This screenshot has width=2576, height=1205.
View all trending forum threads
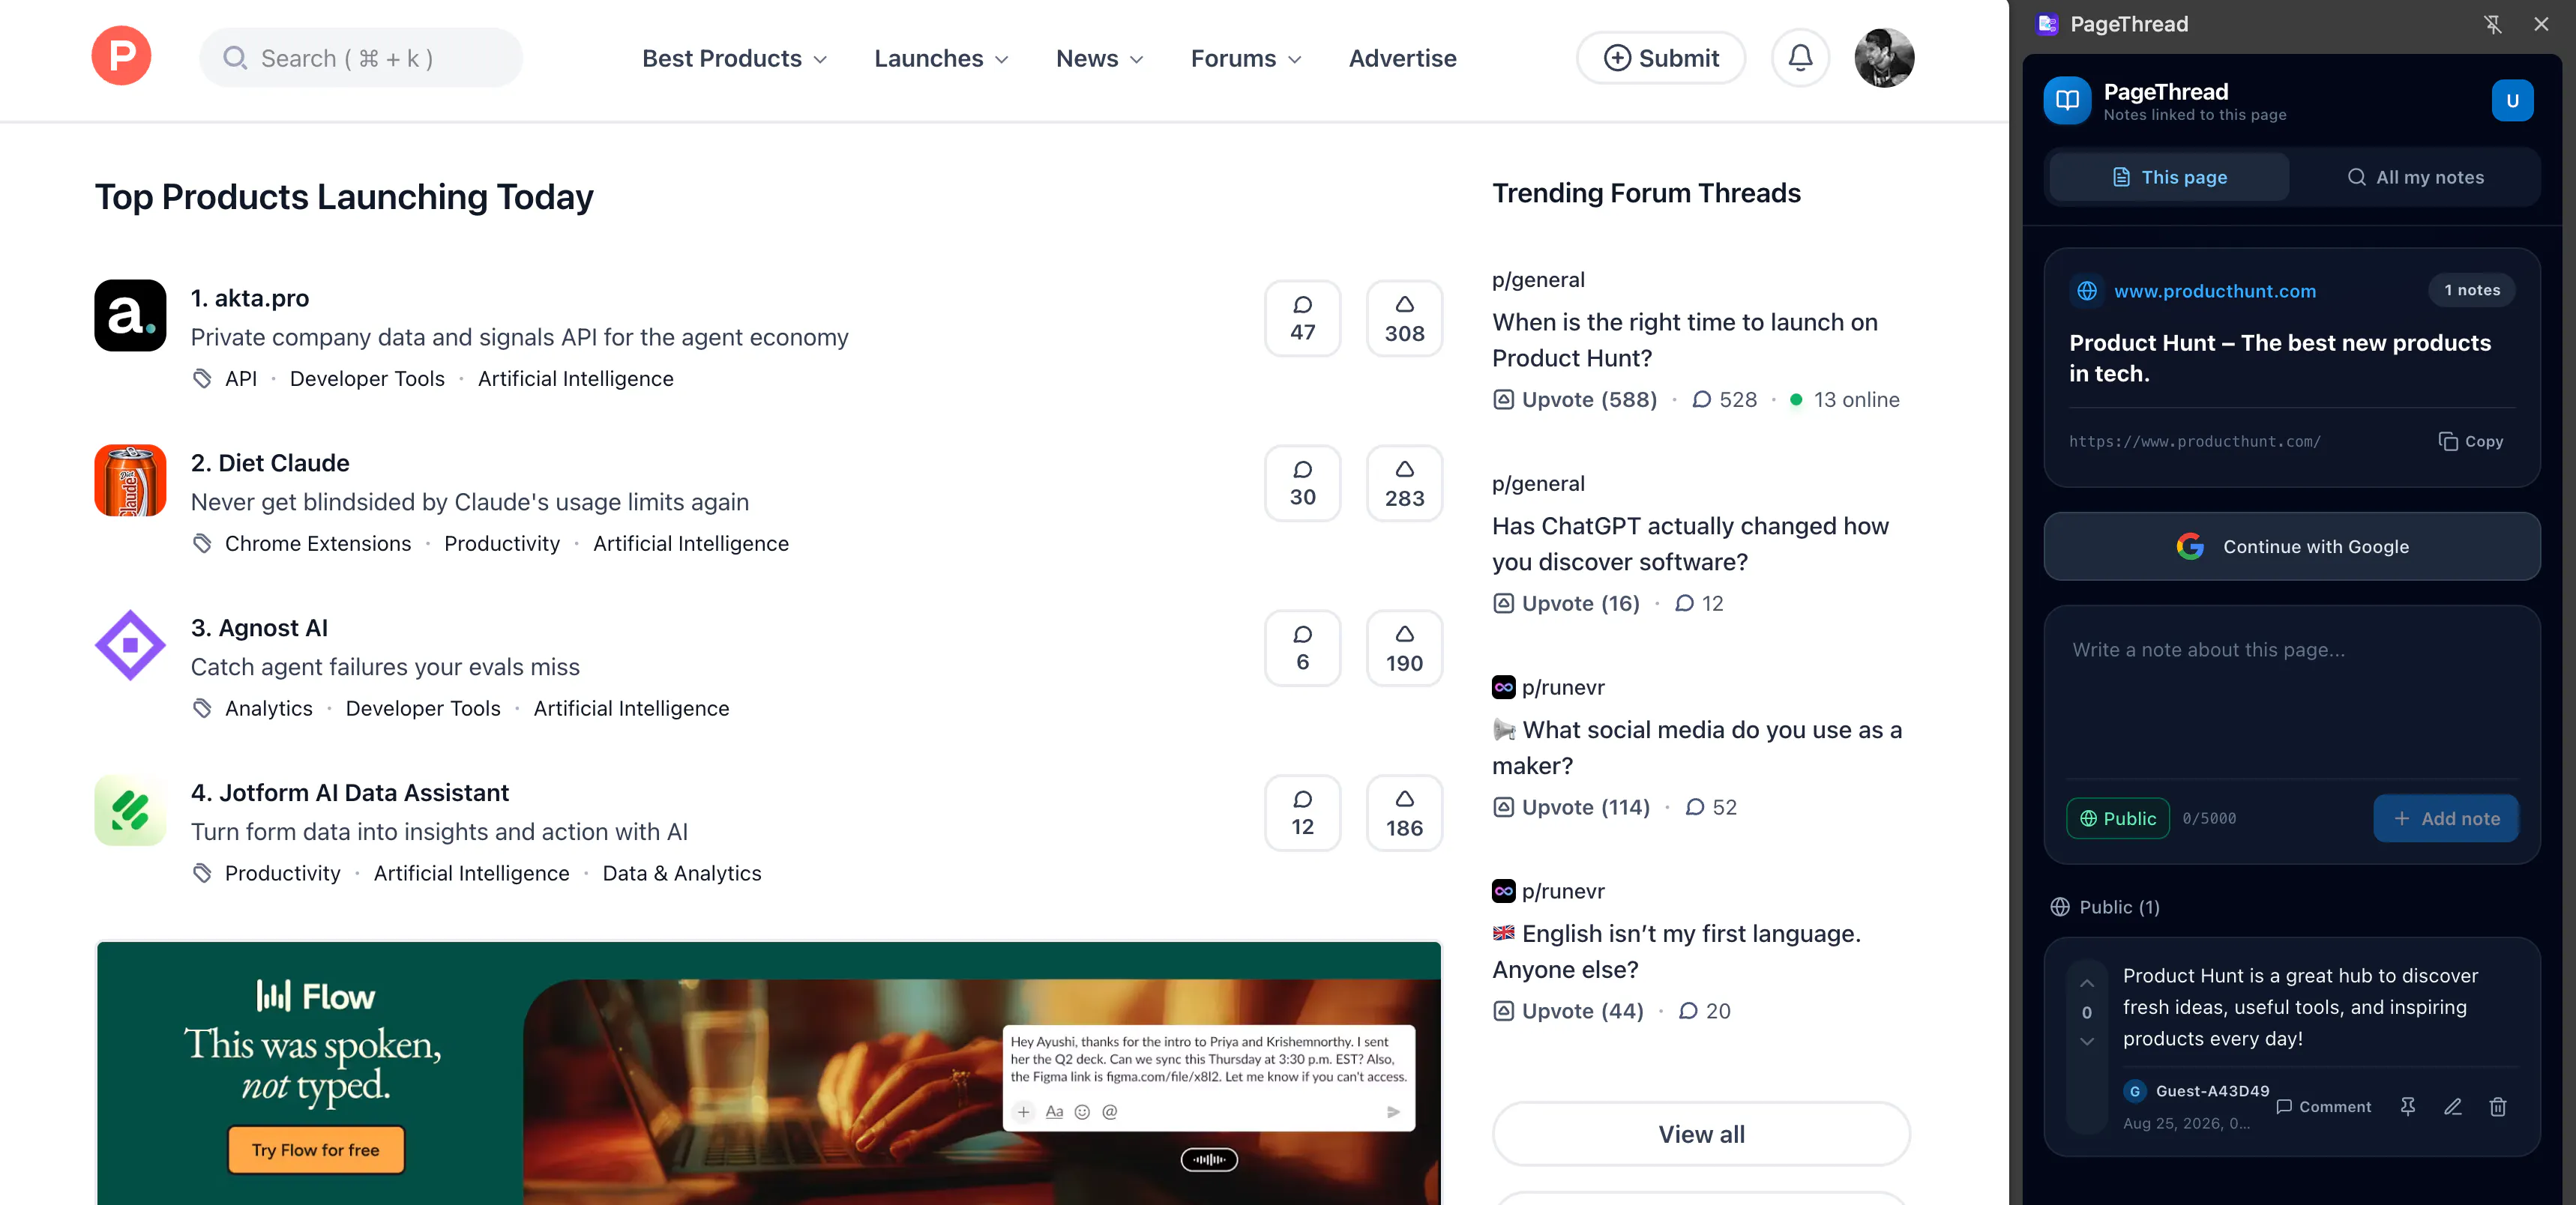pyautogui.click(x=1701, y=1134)
